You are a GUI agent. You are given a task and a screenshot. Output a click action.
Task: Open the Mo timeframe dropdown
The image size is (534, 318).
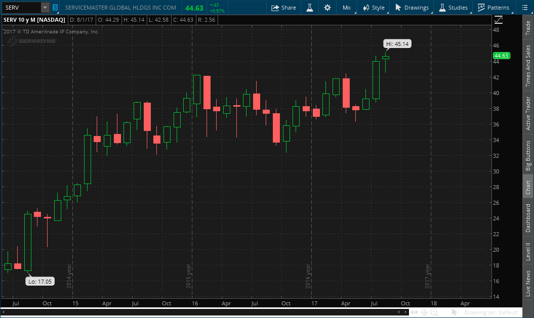pos(347,8)
